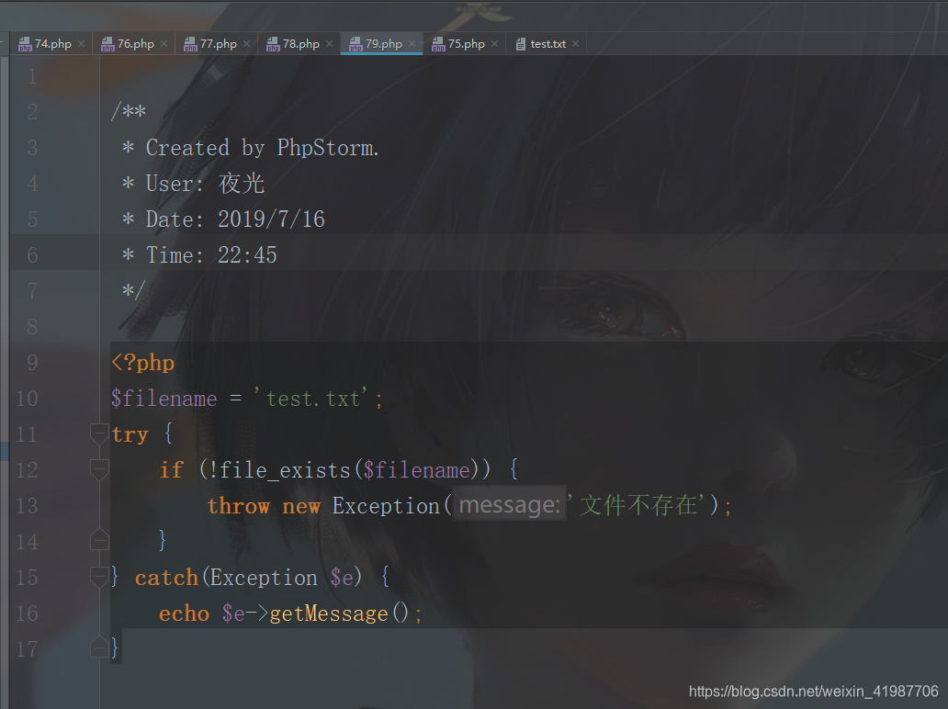Click the 'Time: 22:45' comment text

coord(211,255)
